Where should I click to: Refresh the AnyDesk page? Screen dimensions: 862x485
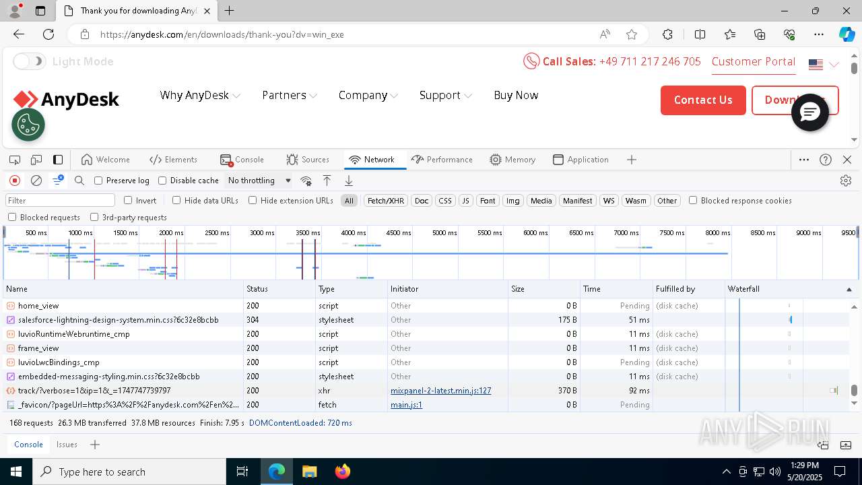pos(48,34)
